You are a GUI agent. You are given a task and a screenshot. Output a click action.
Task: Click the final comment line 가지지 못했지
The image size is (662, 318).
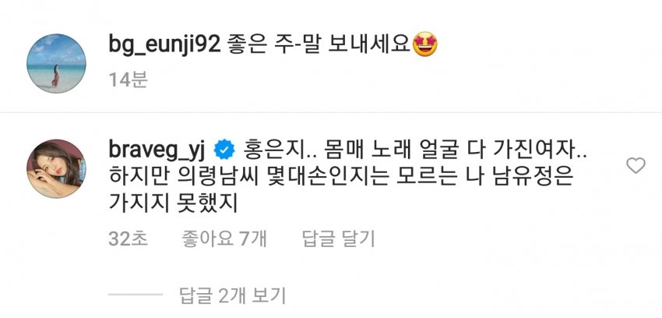tap(174, 204)
